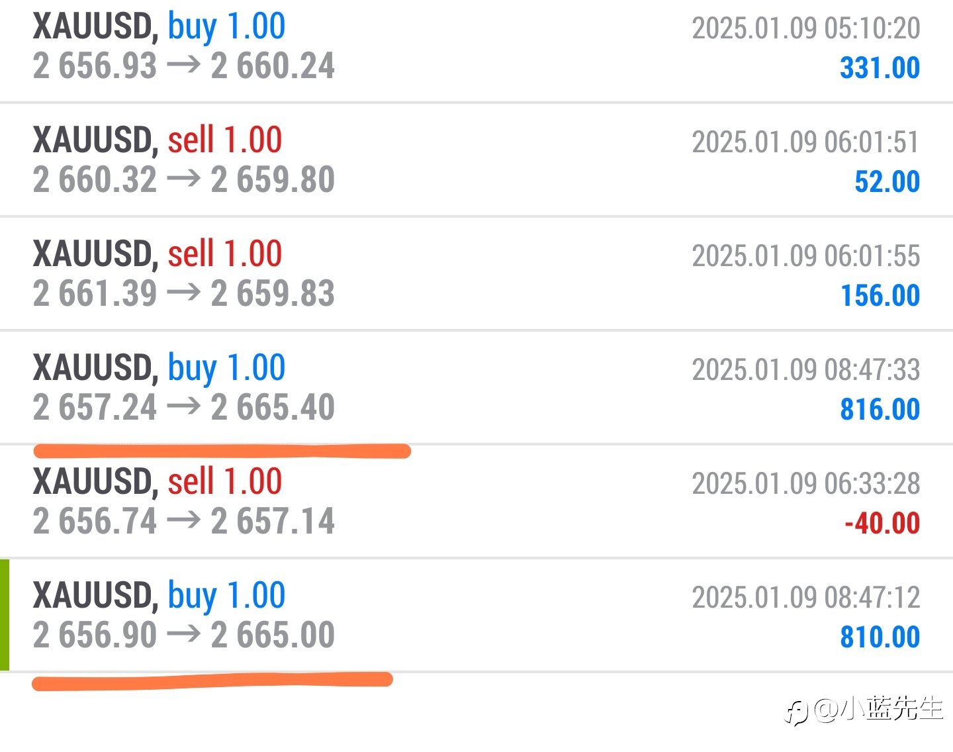Click the timestamp 2025.01.09 05:10:20
Screen dimensions: 953x752
(x=806, y=28)
